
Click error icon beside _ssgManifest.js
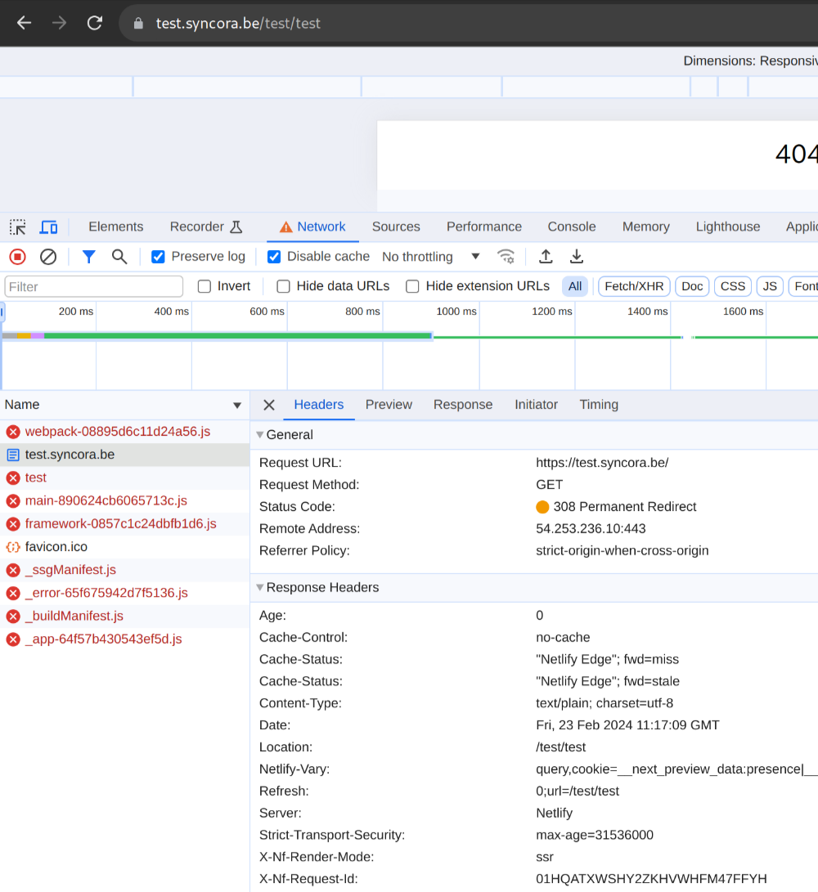coord(13,570)
